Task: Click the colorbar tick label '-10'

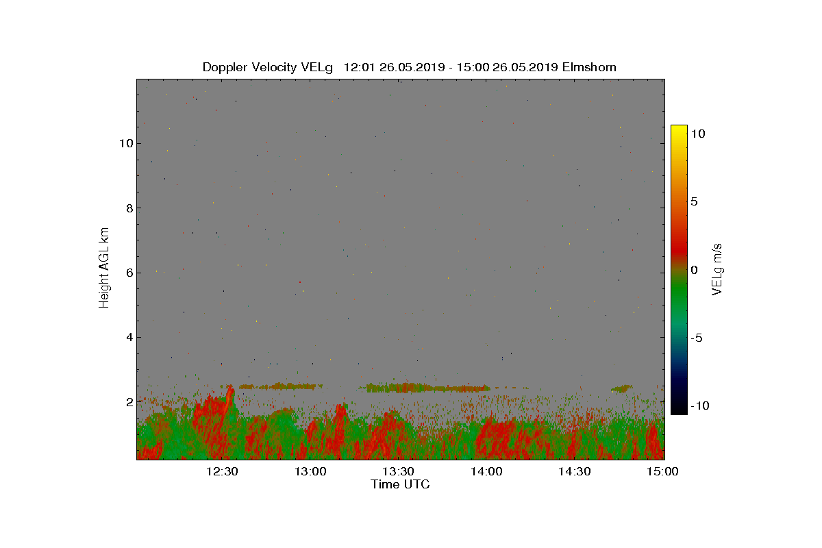Action: 700,406
